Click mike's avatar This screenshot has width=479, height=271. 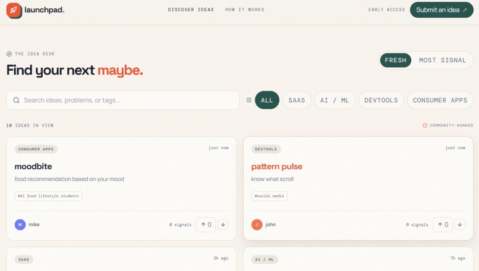[20, 225]
